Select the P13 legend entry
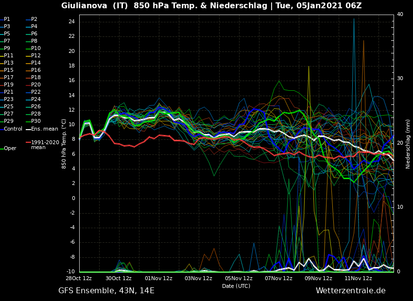413x301 pixels. point(9,63)
